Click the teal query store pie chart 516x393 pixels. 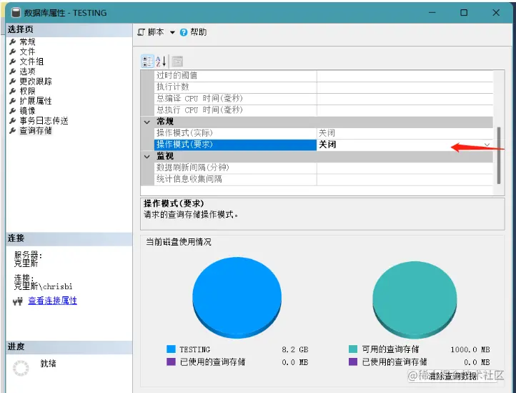(415, 299)
